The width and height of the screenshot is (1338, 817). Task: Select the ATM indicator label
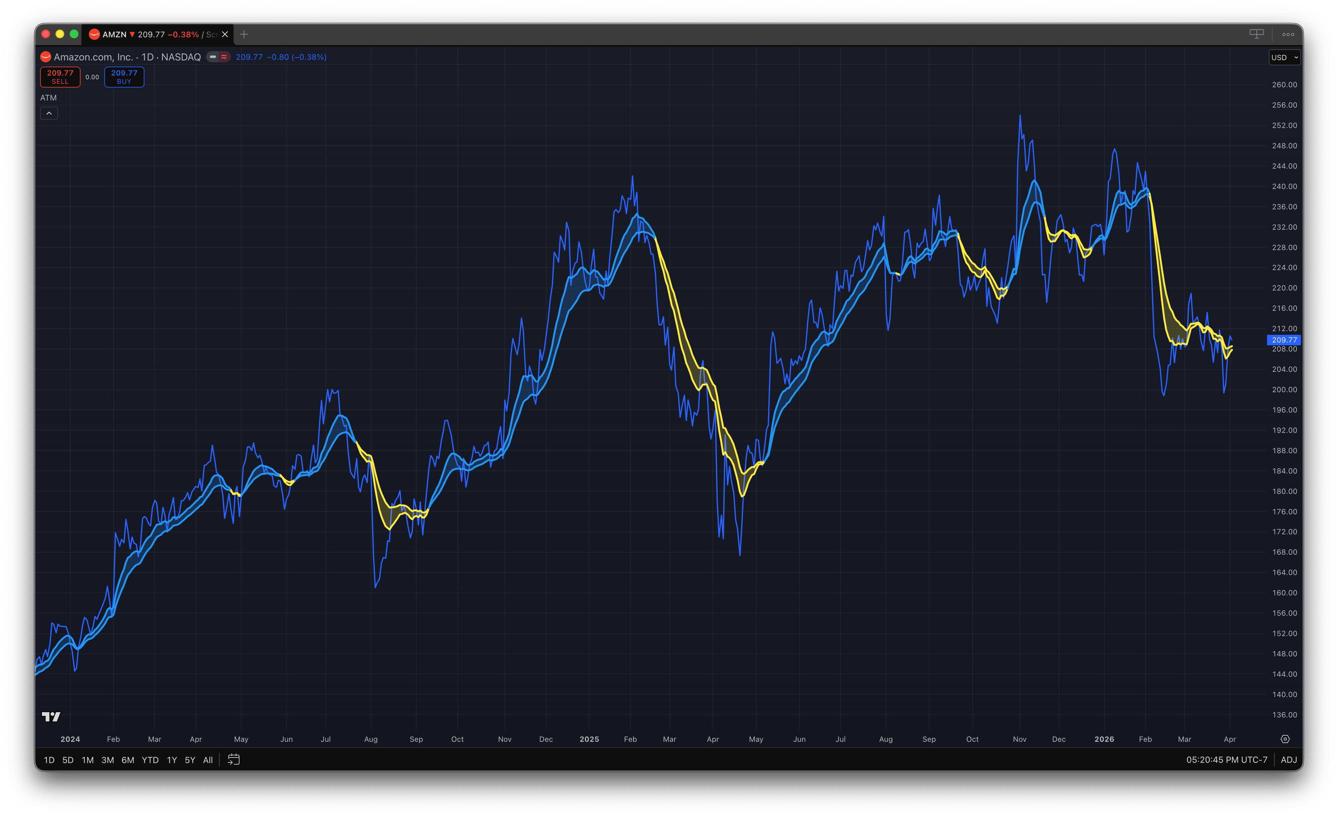tap(48, 98)
